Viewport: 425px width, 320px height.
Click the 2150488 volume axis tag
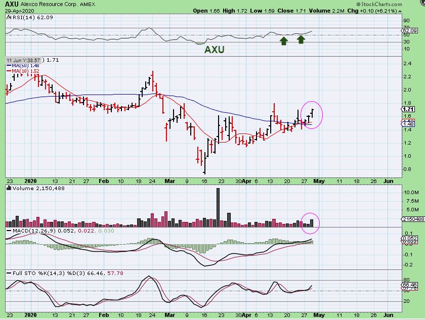click(x=413, y=219)
